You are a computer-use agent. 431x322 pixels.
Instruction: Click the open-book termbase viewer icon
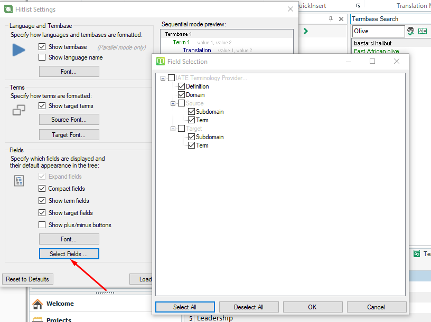tap(422, 31)
